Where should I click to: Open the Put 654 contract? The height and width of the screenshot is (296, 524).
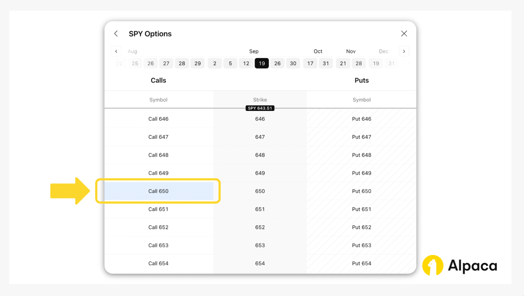click(x=361, y=263)
